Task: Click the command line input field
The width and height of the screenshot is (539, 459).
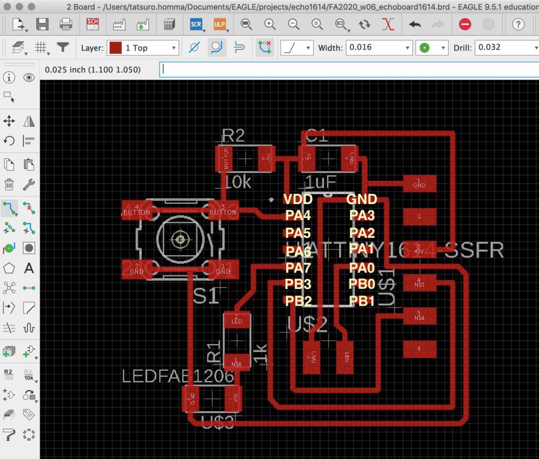Action: (x=349, y=69)
